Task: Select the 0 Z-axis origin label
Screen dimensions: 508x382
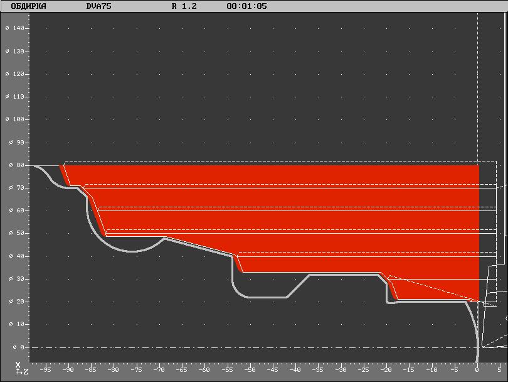Action: [x=477, y=369]
